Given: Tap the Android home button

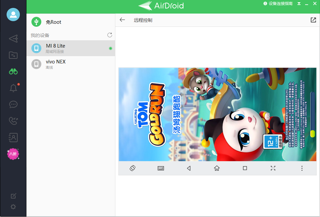Looking at the screenshot, I should point(217,168).
